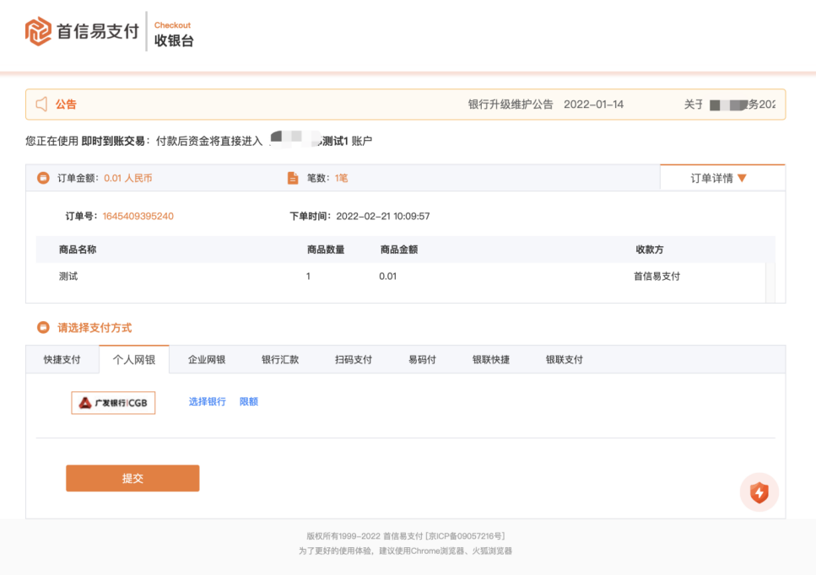Click the browser recommendation footer line
816x575 pixels.
point(405,551)
